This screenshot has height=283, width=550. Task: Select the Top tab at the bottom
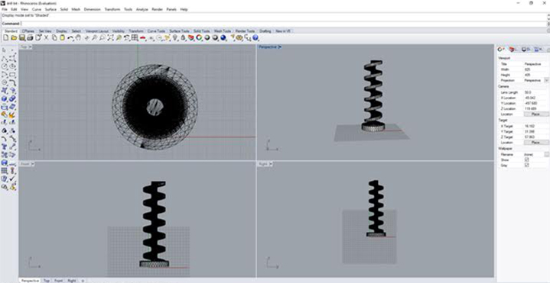(x=47, y=281)
